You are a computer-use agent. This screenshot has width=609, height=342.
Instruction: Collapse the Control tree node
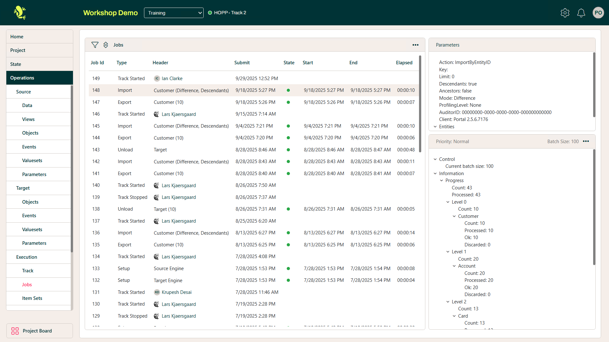pyautogui.click(x=435, y=159)
